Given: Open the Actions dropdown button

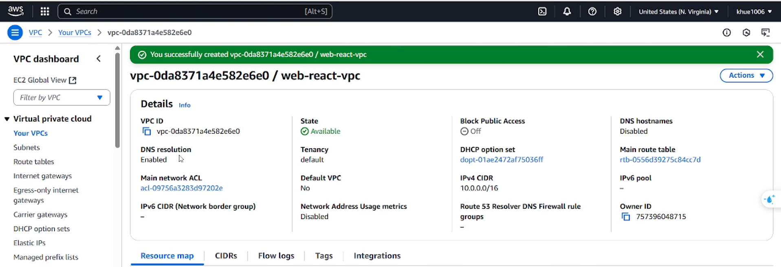Looking at the screenshot, I should tap(746, 76).
